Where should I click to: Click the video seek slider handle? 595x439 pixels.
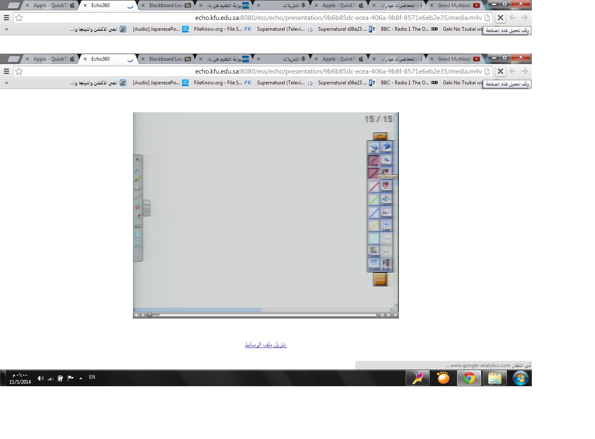pyautogui.click(x=150, y=315)
